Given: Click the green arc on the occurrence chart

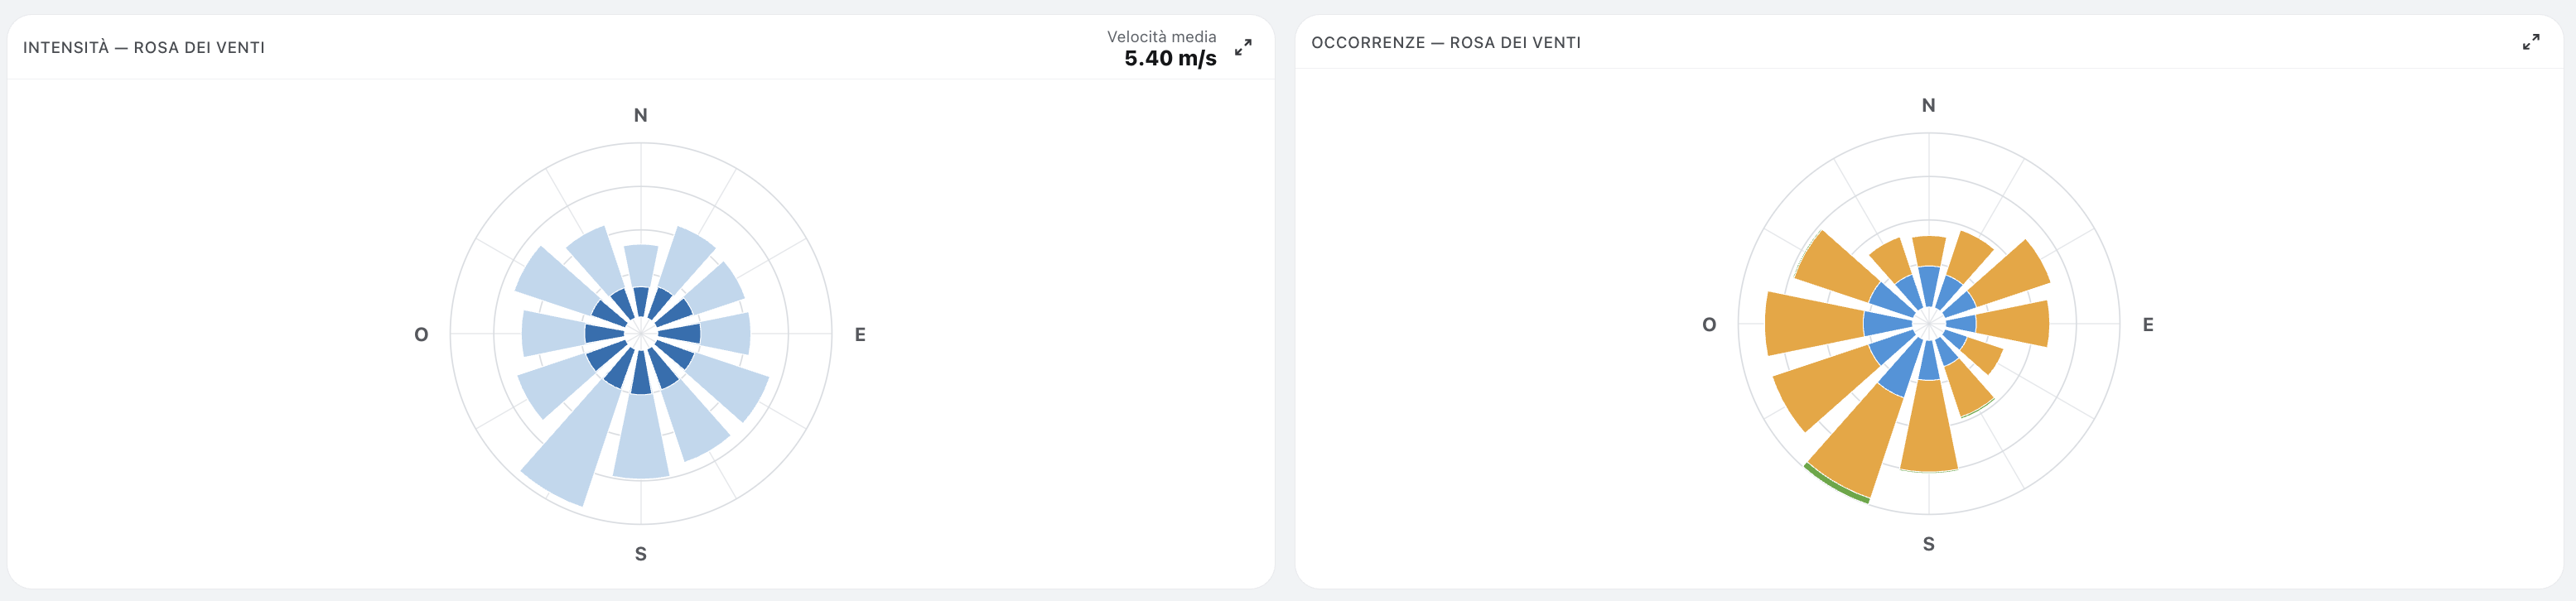Looking at the screenshot, I should pos(1835,485).
